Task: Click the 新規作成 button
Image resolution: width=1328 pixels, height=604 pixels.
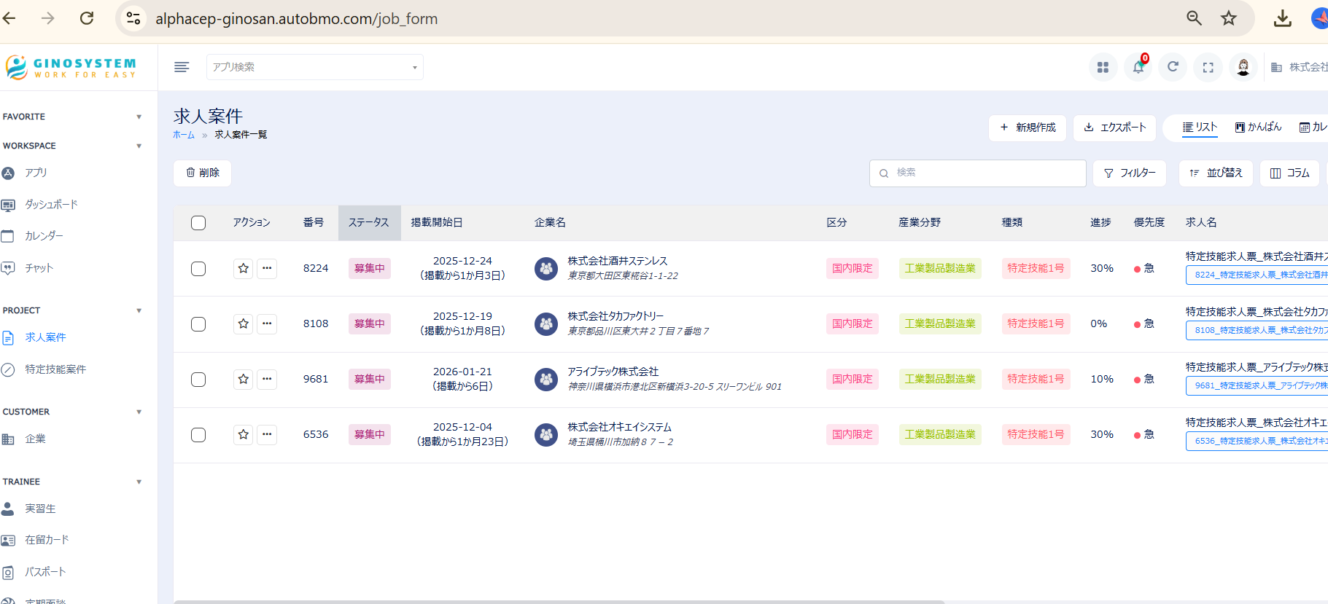Action: [x=1027, y=128]
